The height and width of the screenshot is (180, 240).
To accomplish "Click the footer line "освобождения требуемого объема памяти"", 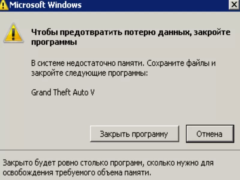I will pos(77,173).
